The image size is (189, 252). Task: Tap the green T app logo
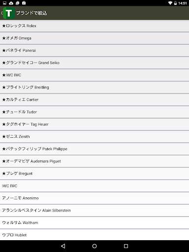click(x=9, y=13)
